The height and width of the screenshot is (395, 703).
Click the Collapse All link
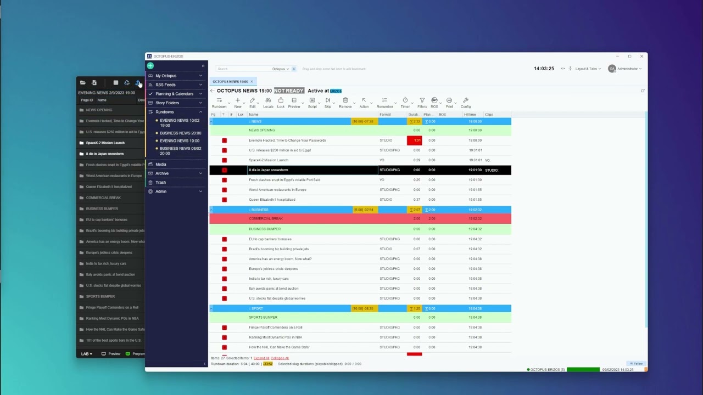pyautogui.click(x=280, y=358)
